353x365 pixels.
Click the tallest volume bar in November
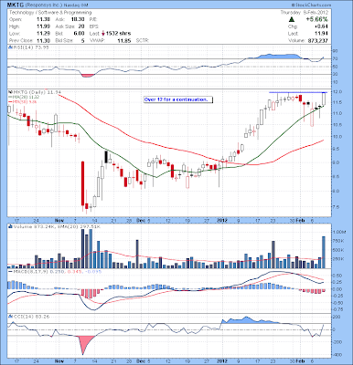(82, 249)
